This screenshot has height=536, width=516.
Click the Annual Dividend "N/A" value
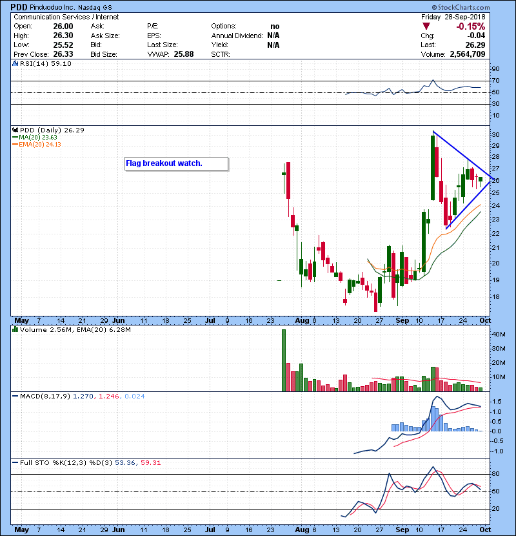tap(273, 36)
